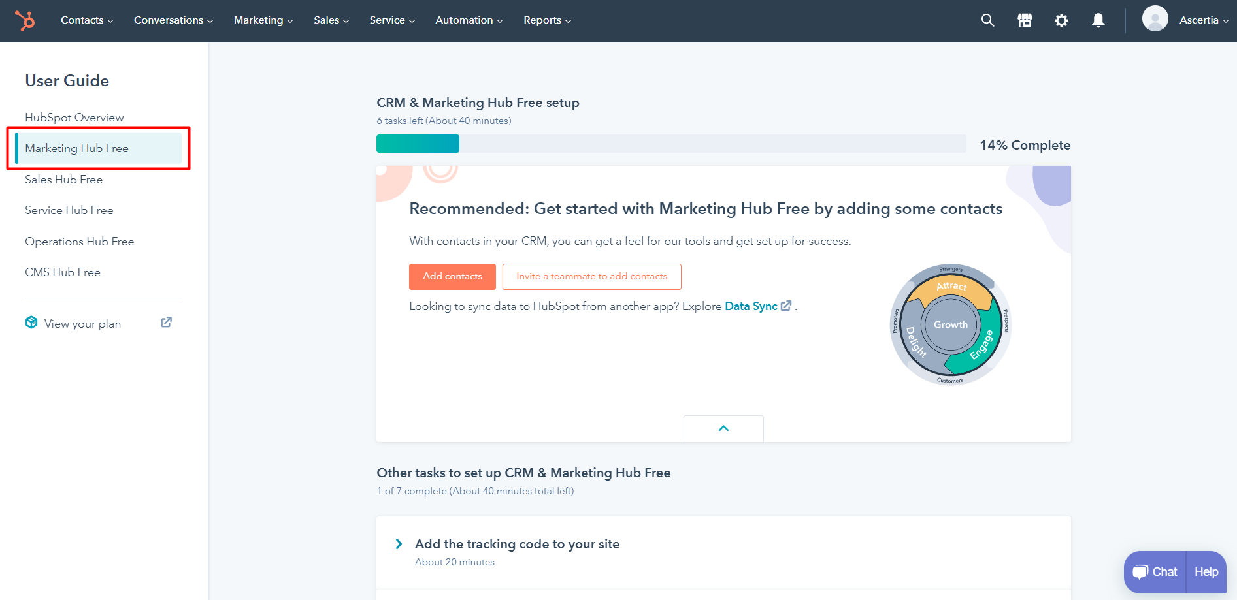
Task: Open the Chat widget
Action: tap(1155, 572)
